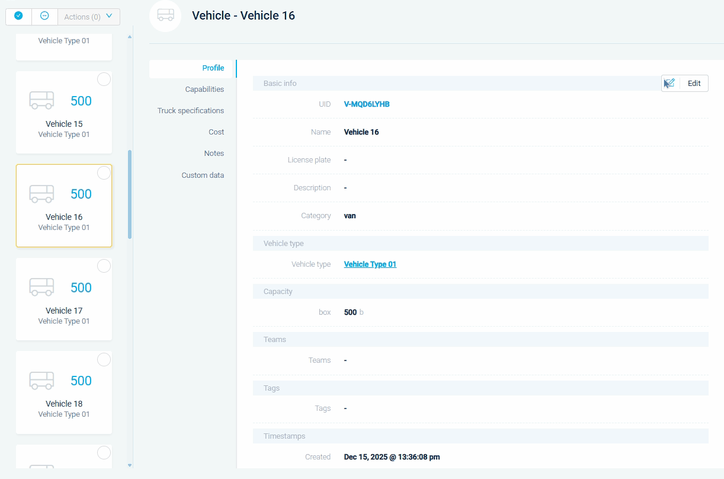Click the vehicle icon in the page header
The height and width of the screenshot is (479, 724).
(165, 15)
